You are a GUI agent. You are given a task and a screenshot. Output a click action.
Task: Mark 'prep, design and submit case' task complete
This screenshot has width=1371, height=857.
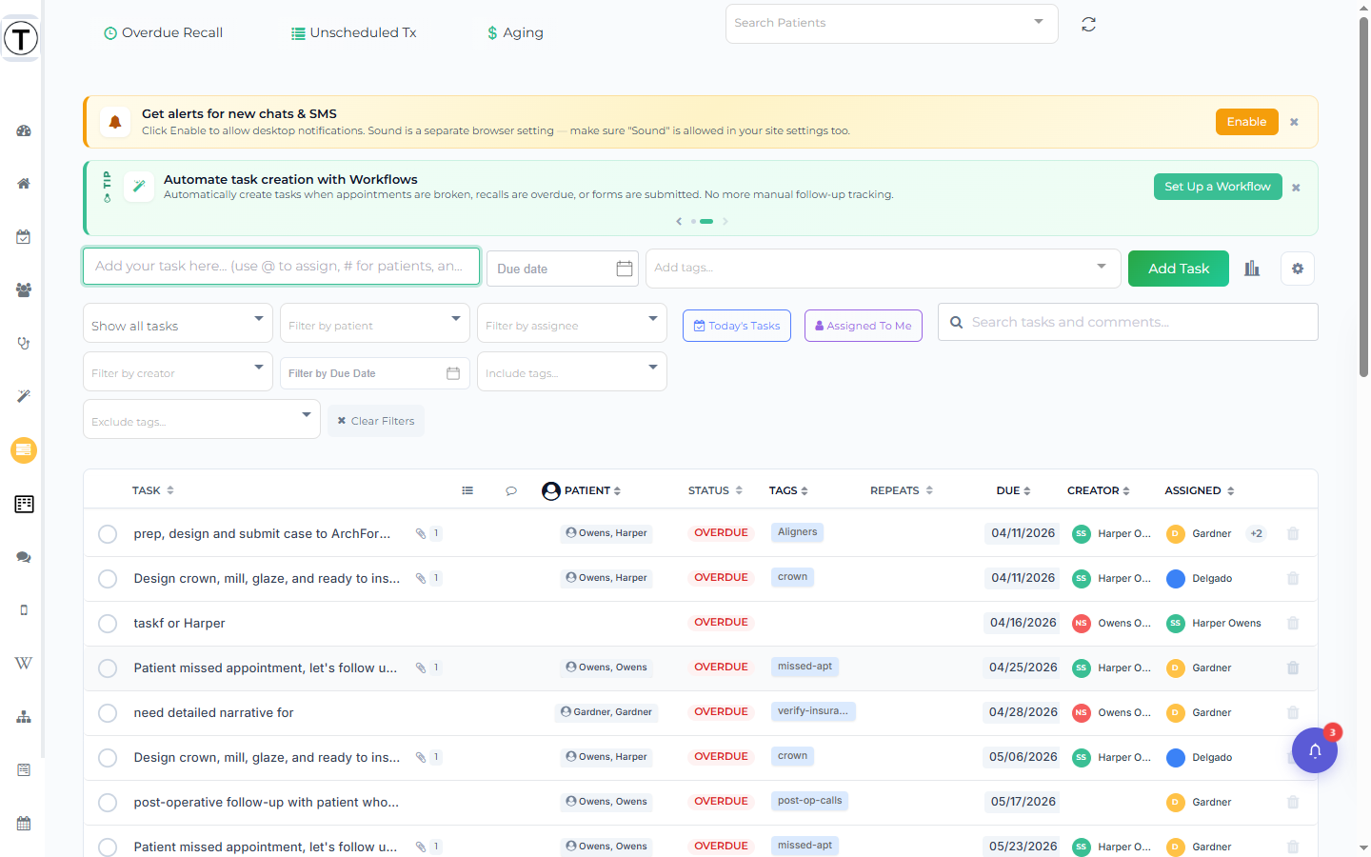108,534
